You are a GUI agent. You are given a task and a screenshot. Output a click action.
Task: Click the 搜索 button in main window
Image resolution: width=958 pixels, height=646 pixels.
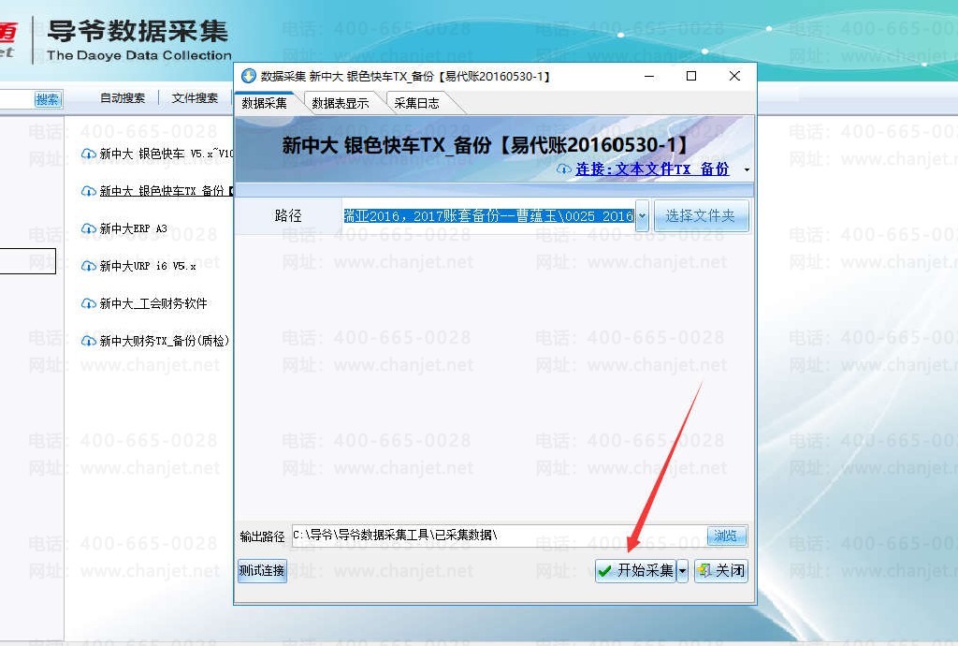click(49, 99)
